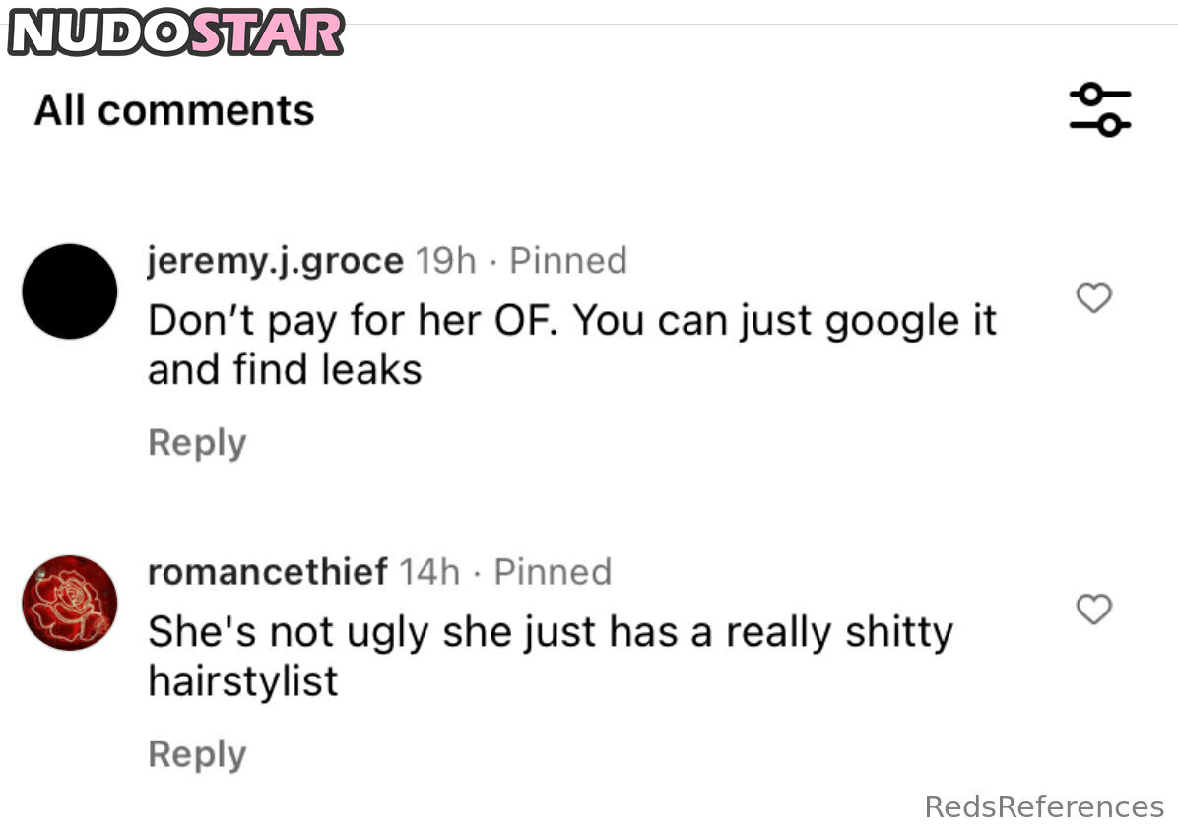Select the All comments heading

(x=174, y=110)
